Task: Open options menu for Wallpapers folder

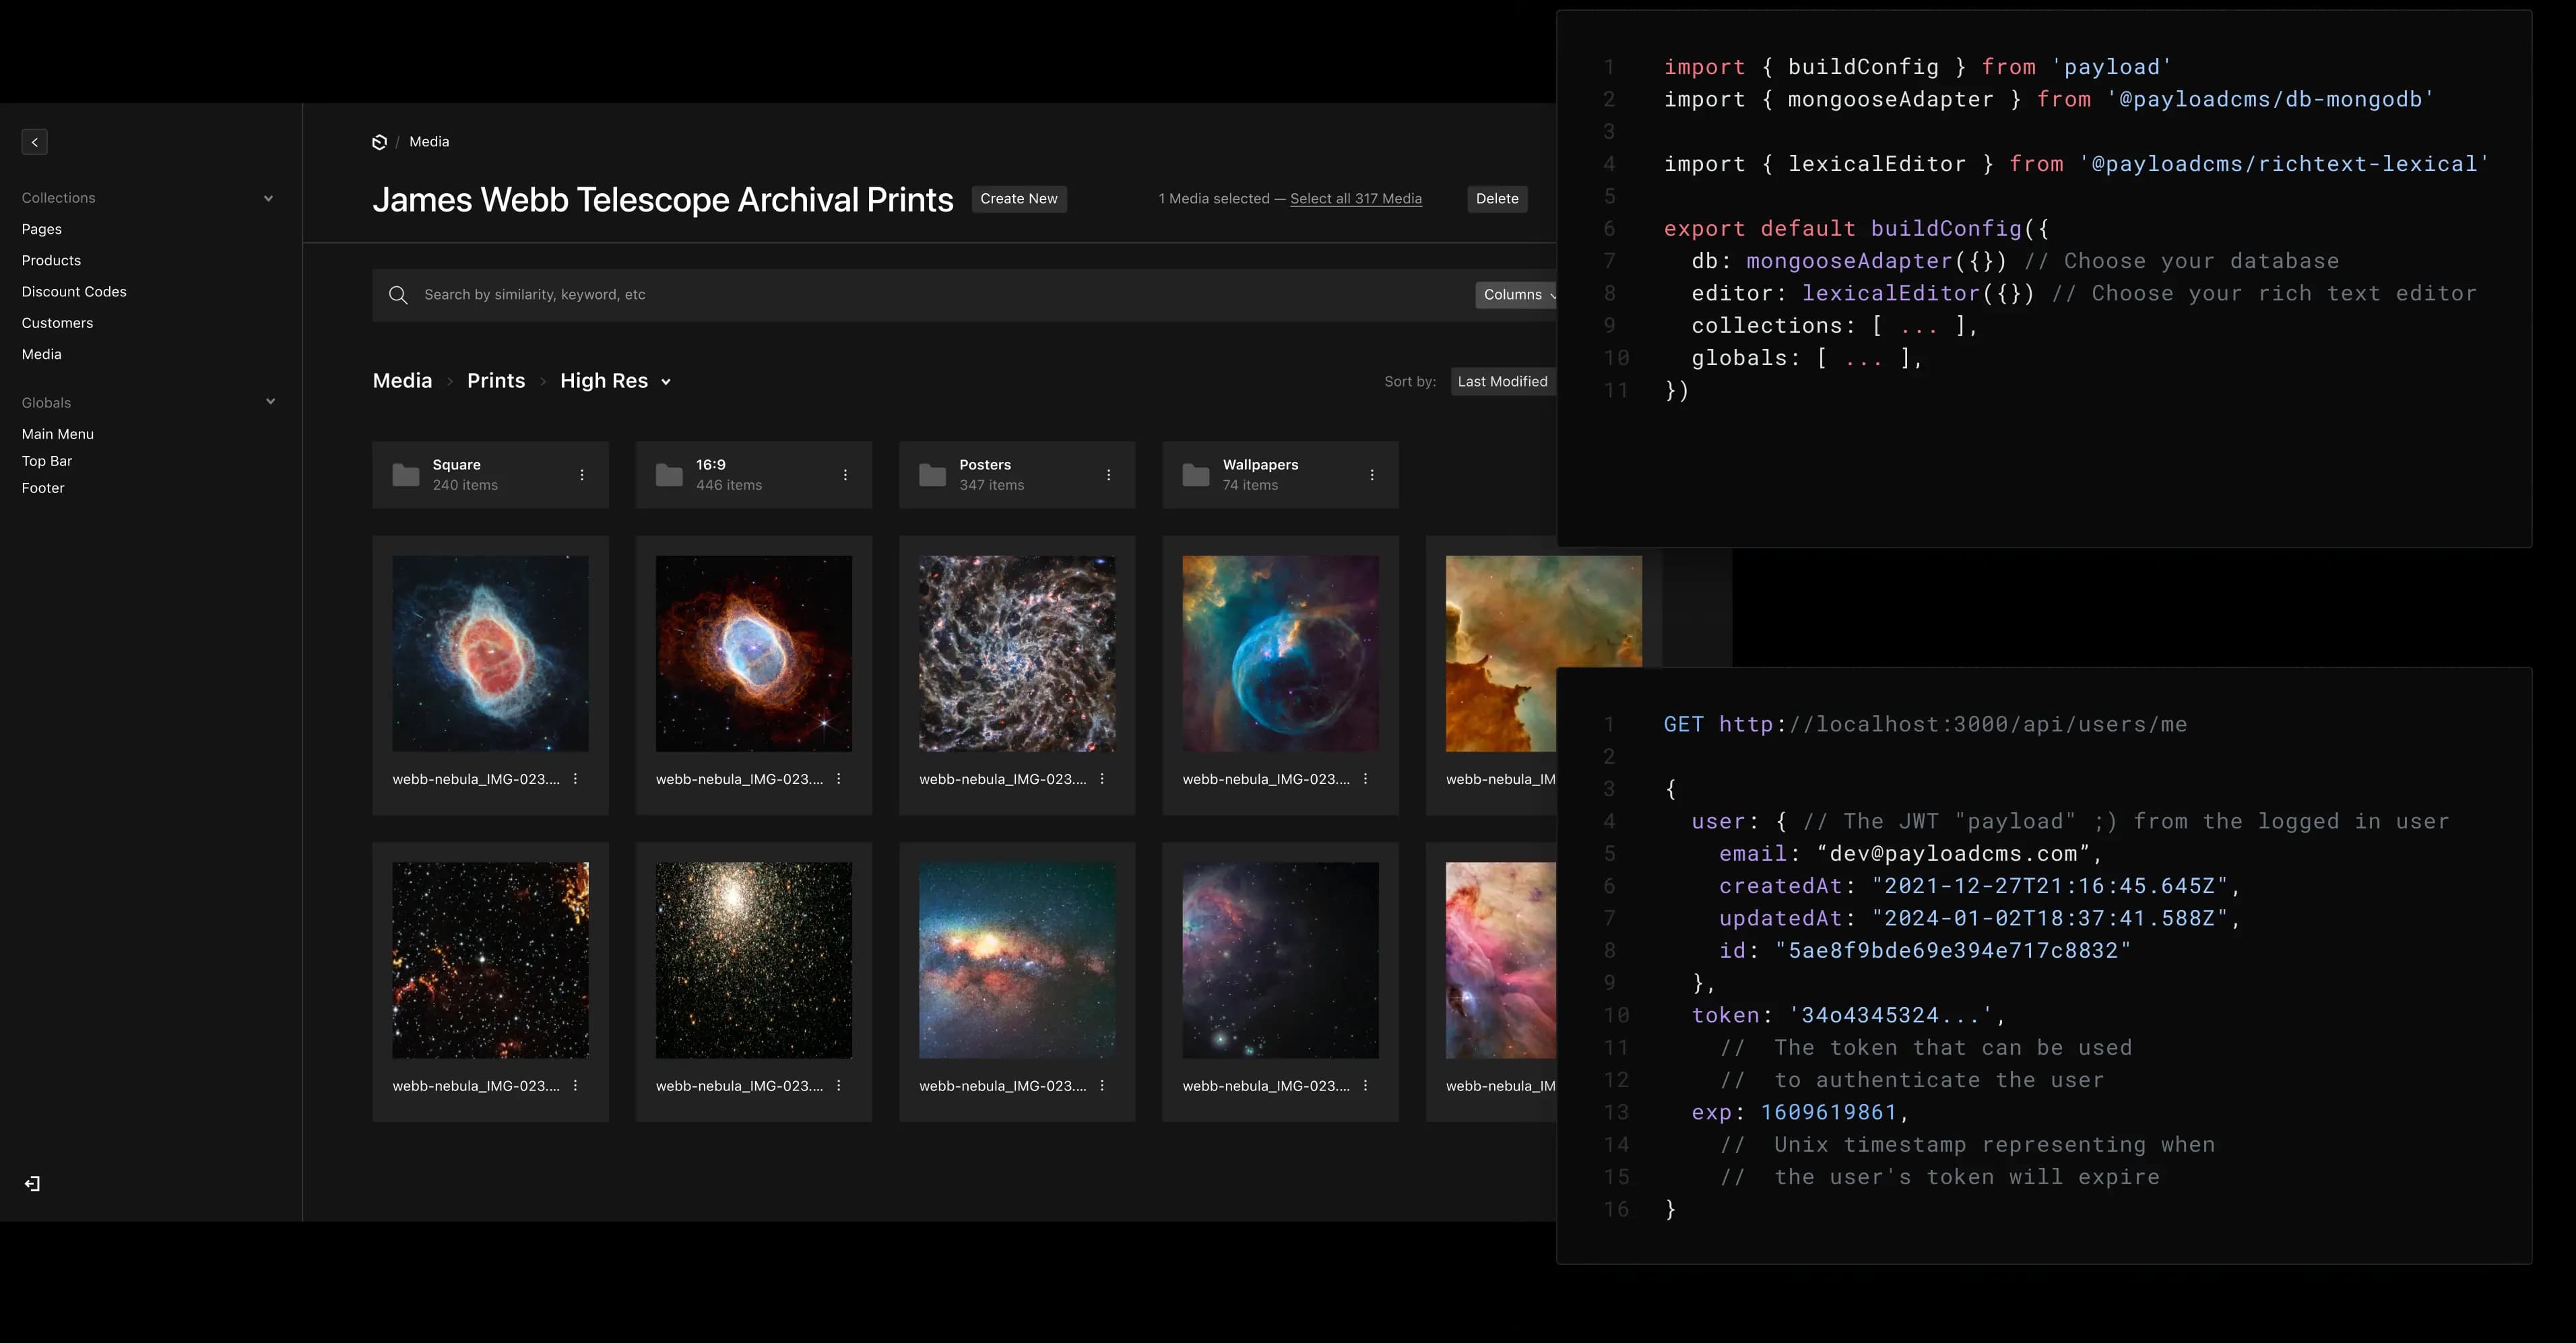Action: [x=1372, y=475]
